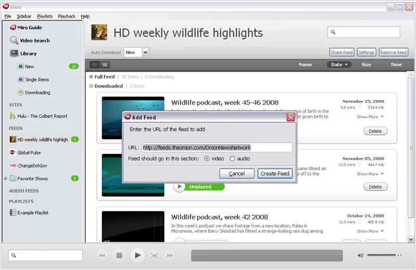416x270 pixels.
Task: Click the main play button
Action: pyautogui.click(x=137, y=255)
